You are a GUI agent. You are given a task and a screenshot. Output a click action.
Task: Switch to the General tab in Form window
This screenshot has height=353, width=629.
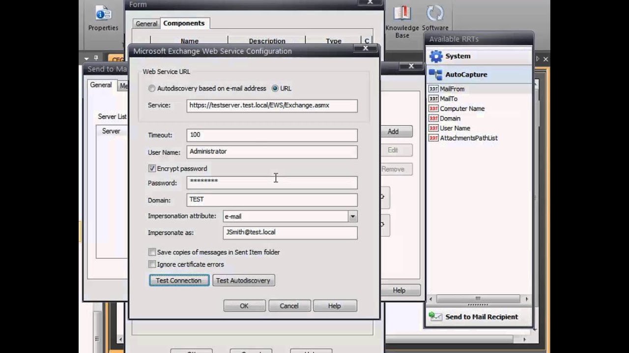pos(146,24)
